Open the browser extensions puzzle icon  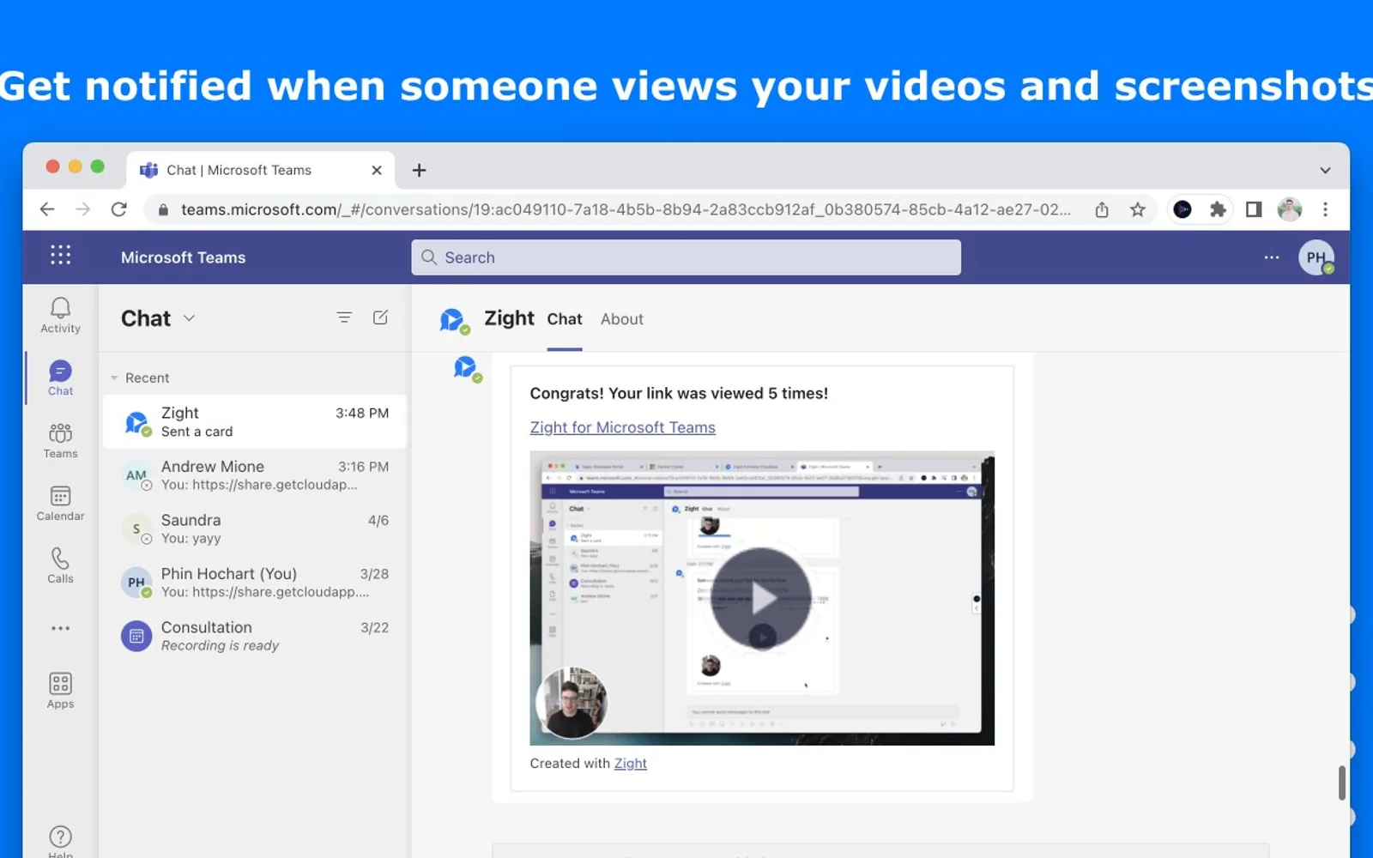click(1217, 209)
